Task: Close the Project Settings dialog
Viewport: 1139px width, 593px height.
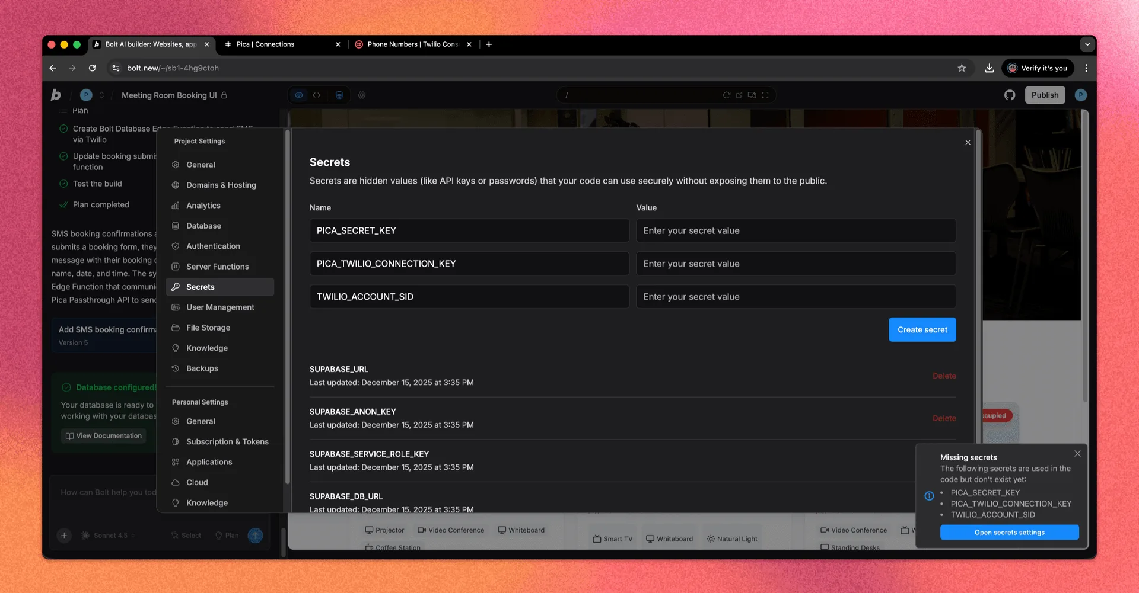Action: (968, 142)
